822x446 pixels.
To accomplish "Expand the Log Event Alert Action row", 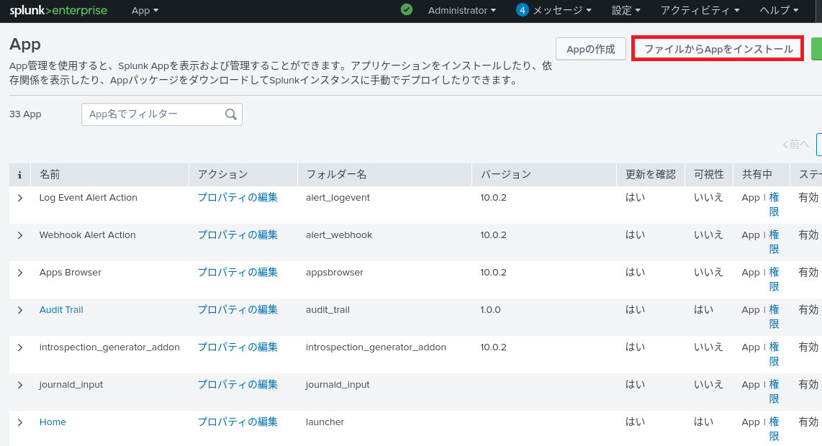I will pyautogui.click(x=20, y=198).
